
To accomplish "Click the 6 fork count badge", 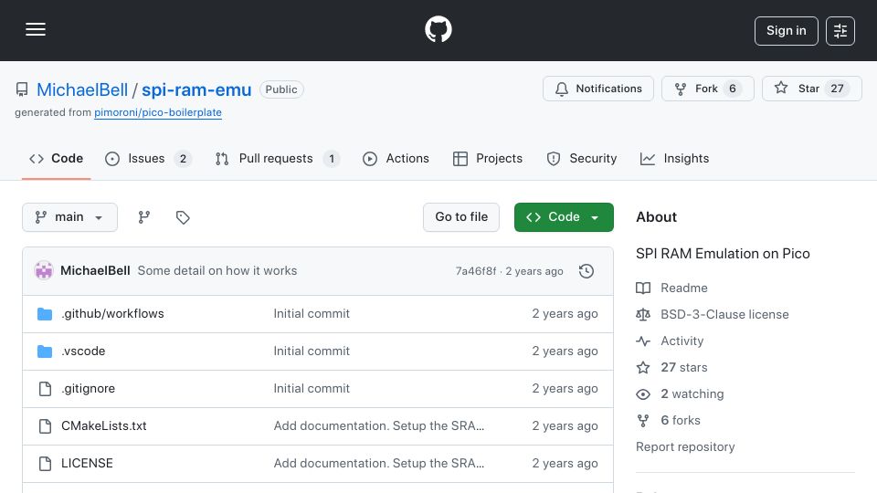I will [732, 89].
